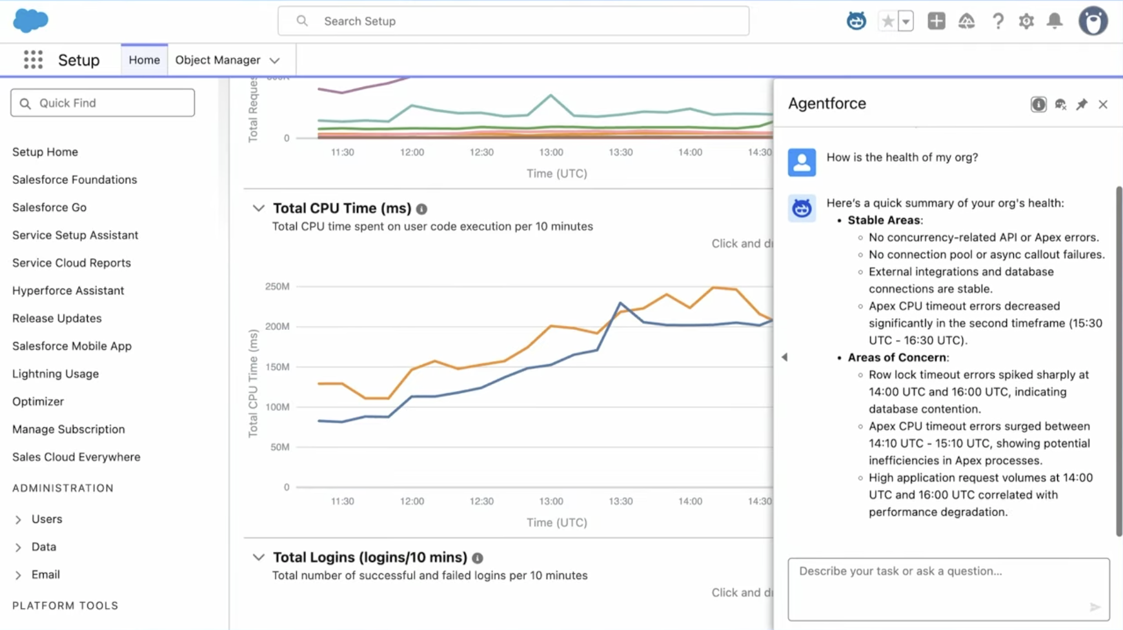Switch to the Home tab
Image resolution: width=1123 pixels, height=630 pixels.
tap(144, 60)
